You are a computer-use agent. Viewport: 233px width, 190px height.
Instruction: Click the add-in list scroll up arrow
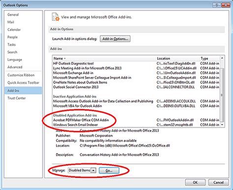click(222, 58)
